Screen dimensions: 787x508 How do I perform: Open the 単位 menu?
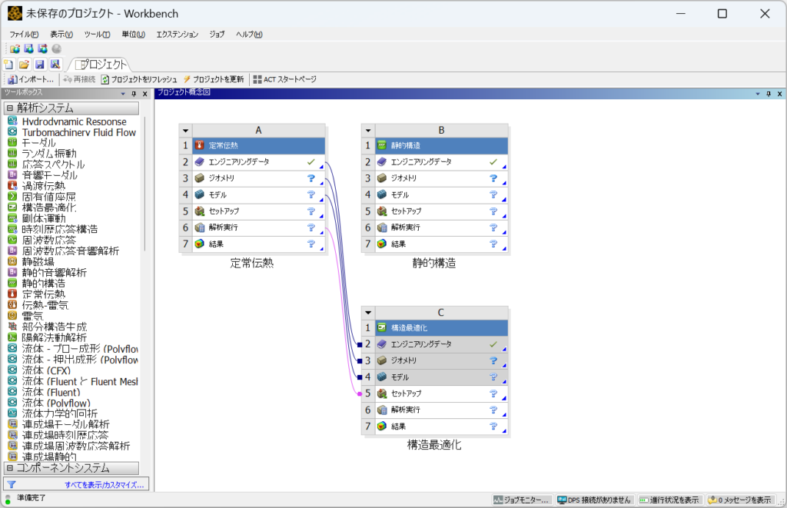tap(133, 34)
